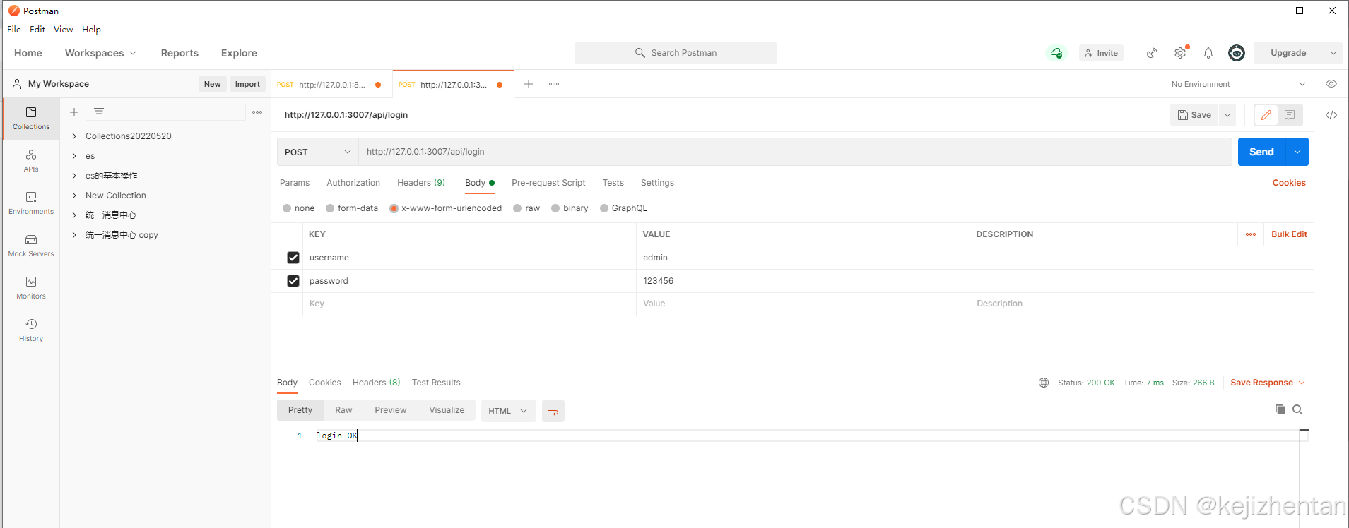Copy response with the copy icon
Screen dimensions: 1349x528
[1280, 409]
